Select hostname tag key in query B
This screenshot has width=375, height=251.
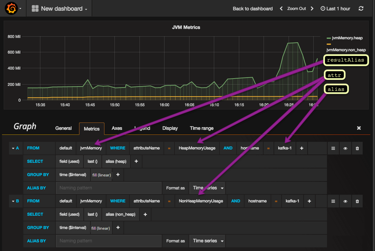(257, 201)
